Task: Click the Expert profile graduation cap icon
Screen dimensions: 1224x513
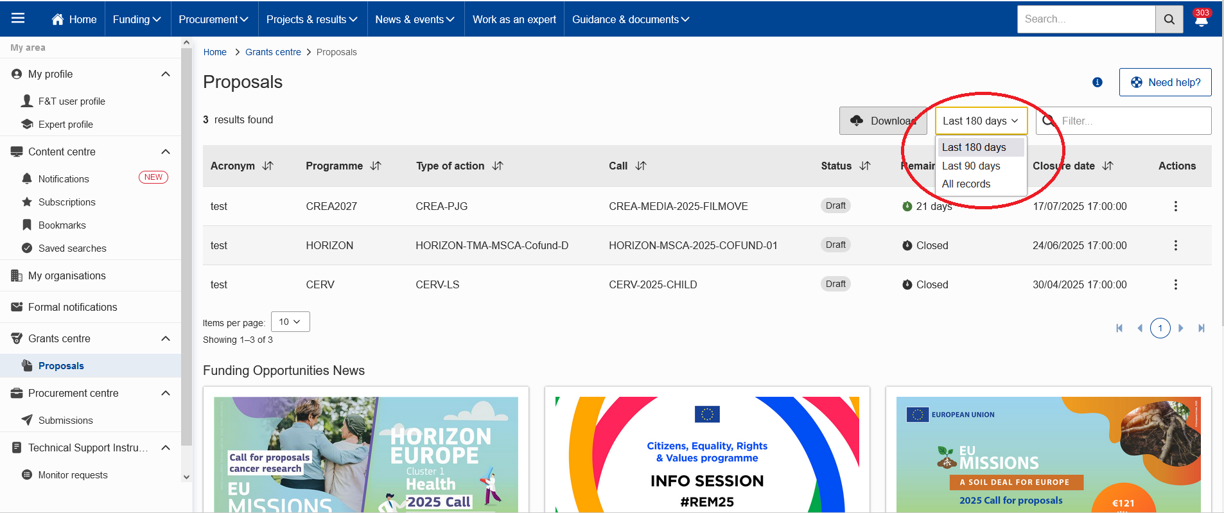Action: click(27, 124)
